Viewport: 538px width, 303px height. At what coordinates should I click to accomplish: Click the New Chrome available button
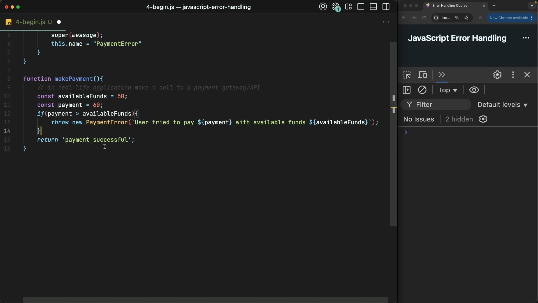509,18
